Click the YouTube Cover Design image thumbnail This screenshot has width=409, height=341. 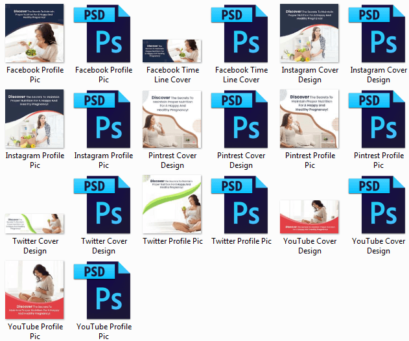pos(309,217)
